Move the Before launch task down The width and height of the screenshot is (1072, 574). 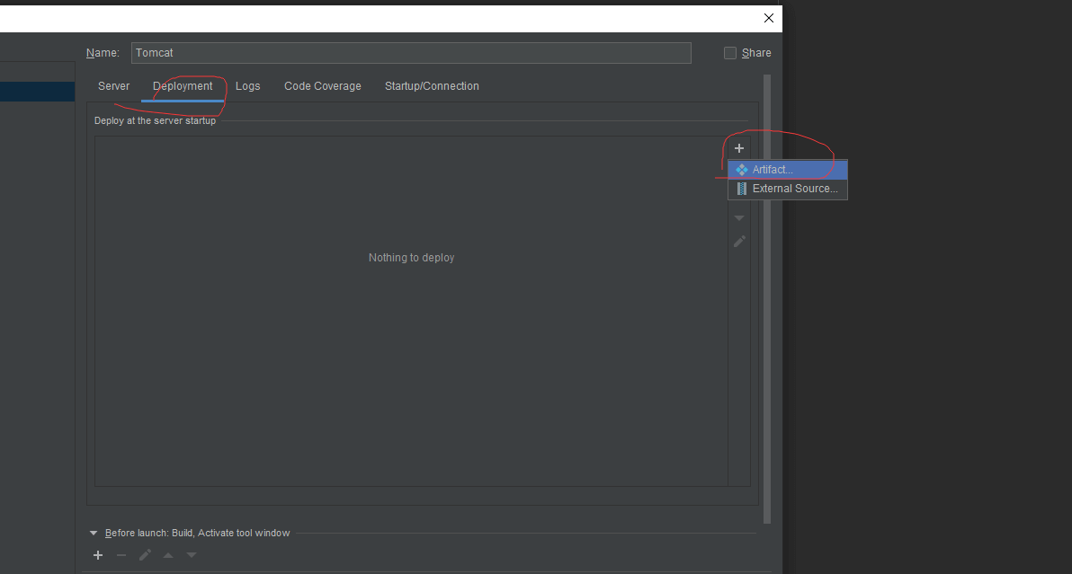tap(192, 555)
